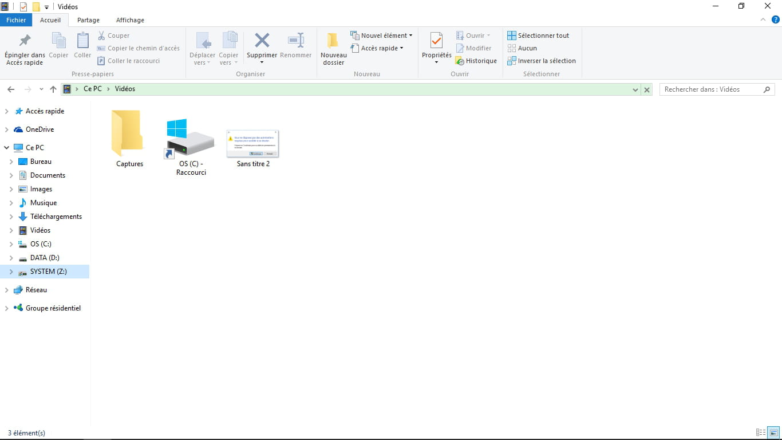Open the Fichier menu
782x440 pixels.
(17, 20)
